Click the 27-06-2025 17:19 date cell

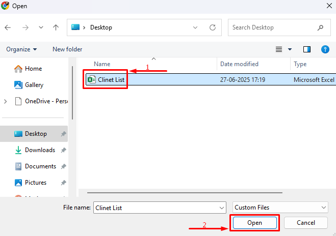(x=243, y=80)
